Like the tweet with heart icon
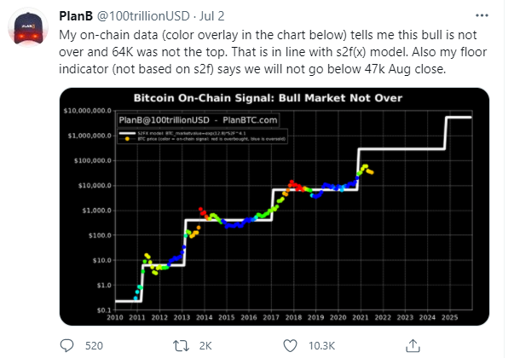The image size is (514, 358). point(290,346)
